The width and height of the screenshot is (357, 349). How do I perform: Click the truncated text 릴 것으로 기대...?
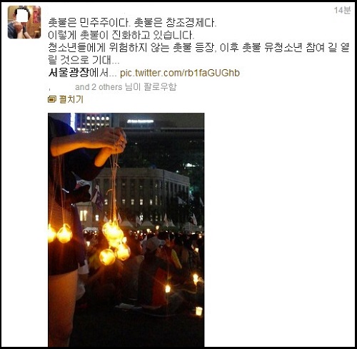click(84, 60)
